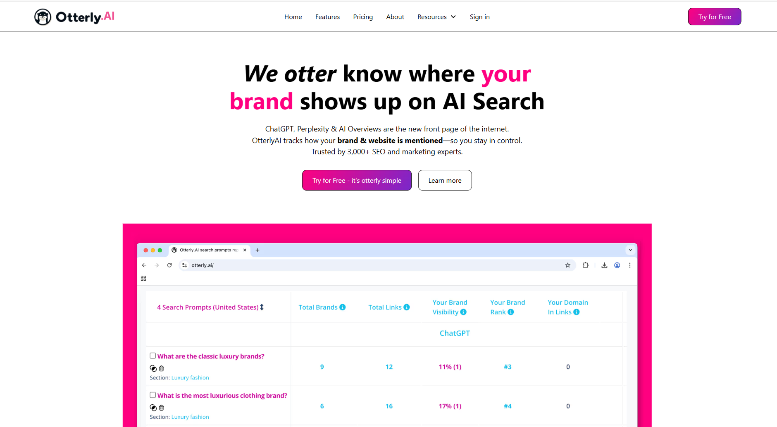Show info for Total Links
777x427 pixels.
click(407, 307)
